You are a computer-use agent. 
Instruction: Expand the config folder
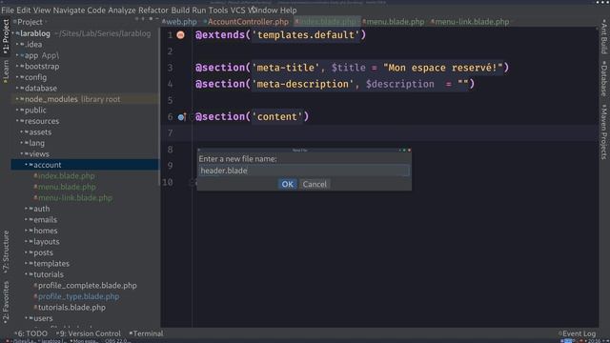(17, 77)
